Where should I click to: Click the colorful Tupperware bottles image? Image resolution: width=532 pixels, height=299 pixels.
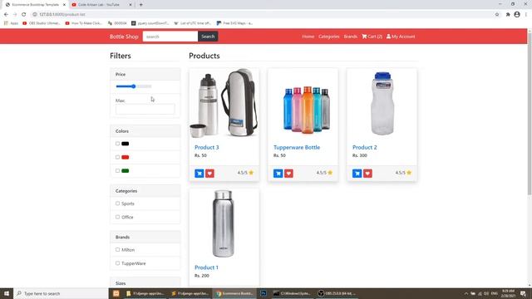pyautogui.click(x=303, y=103)
